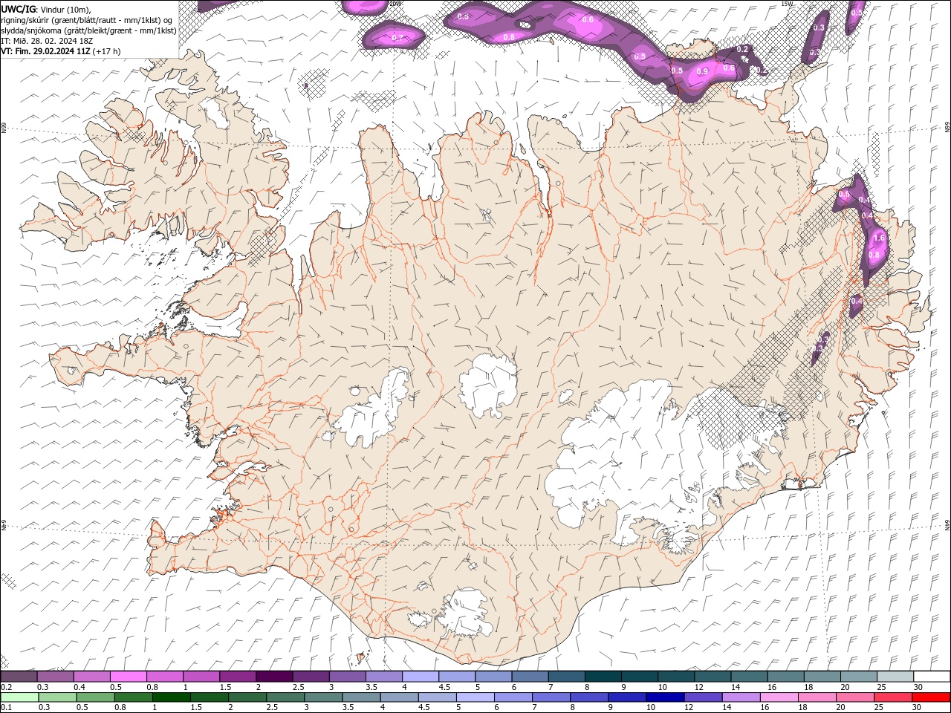Click the '0.2' value on the map's northeast snow band
951x713 pixels.
741,49
